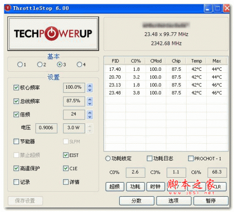Viewport: 234px width, 212px height.
Task: Click the 23.48 x 99.77 MHz text
Action: tap(166, 34)
